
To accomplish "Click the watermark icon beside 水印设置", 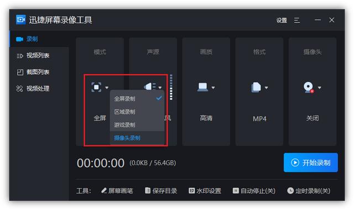I will pyautogui.click(x=192, y=191).
